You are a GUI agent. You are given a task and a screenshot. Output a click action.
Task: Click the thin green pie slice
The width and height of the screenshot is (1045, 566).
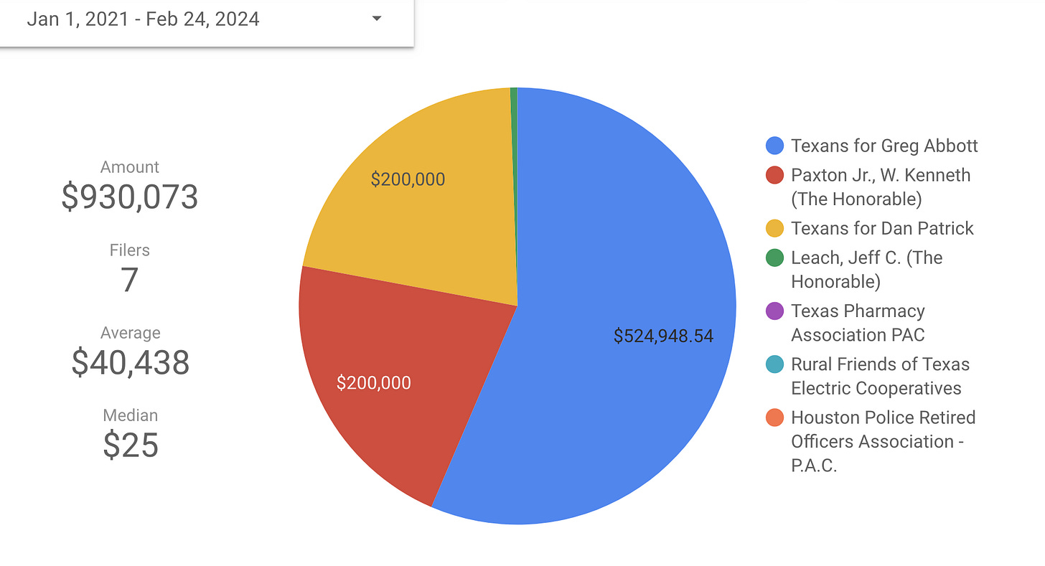514,143
